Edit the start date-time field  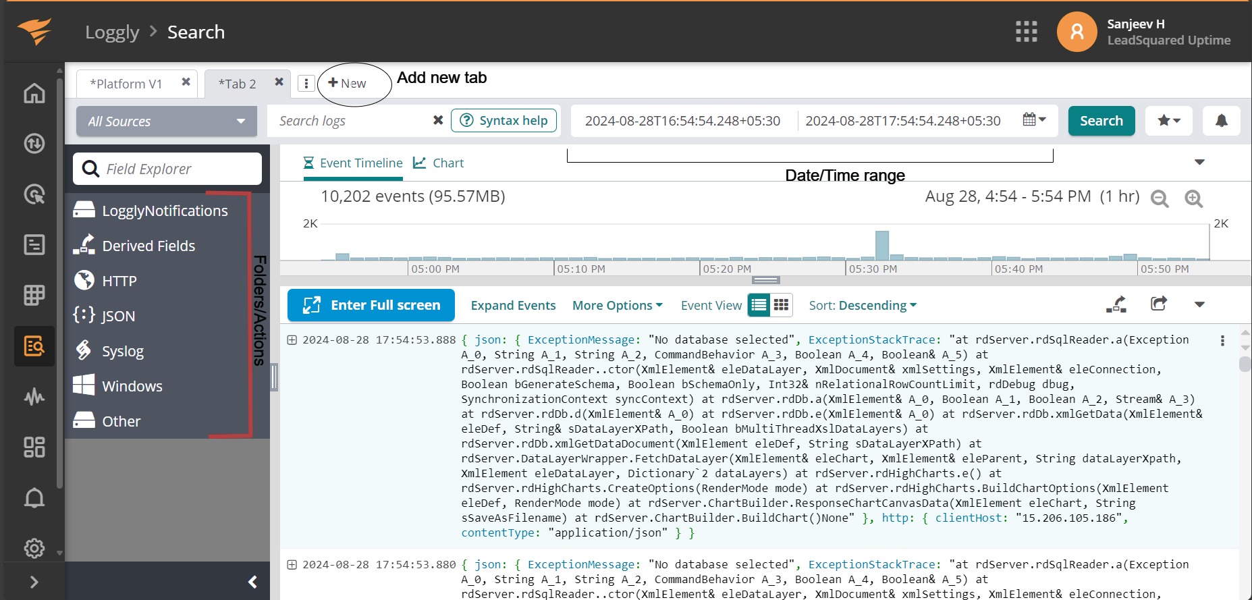(682, 121)
